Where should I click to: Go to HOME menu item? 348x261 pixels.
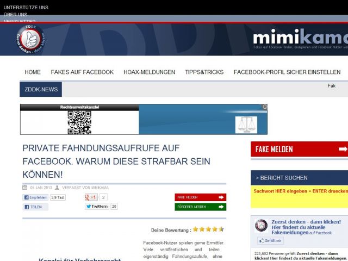33,72
